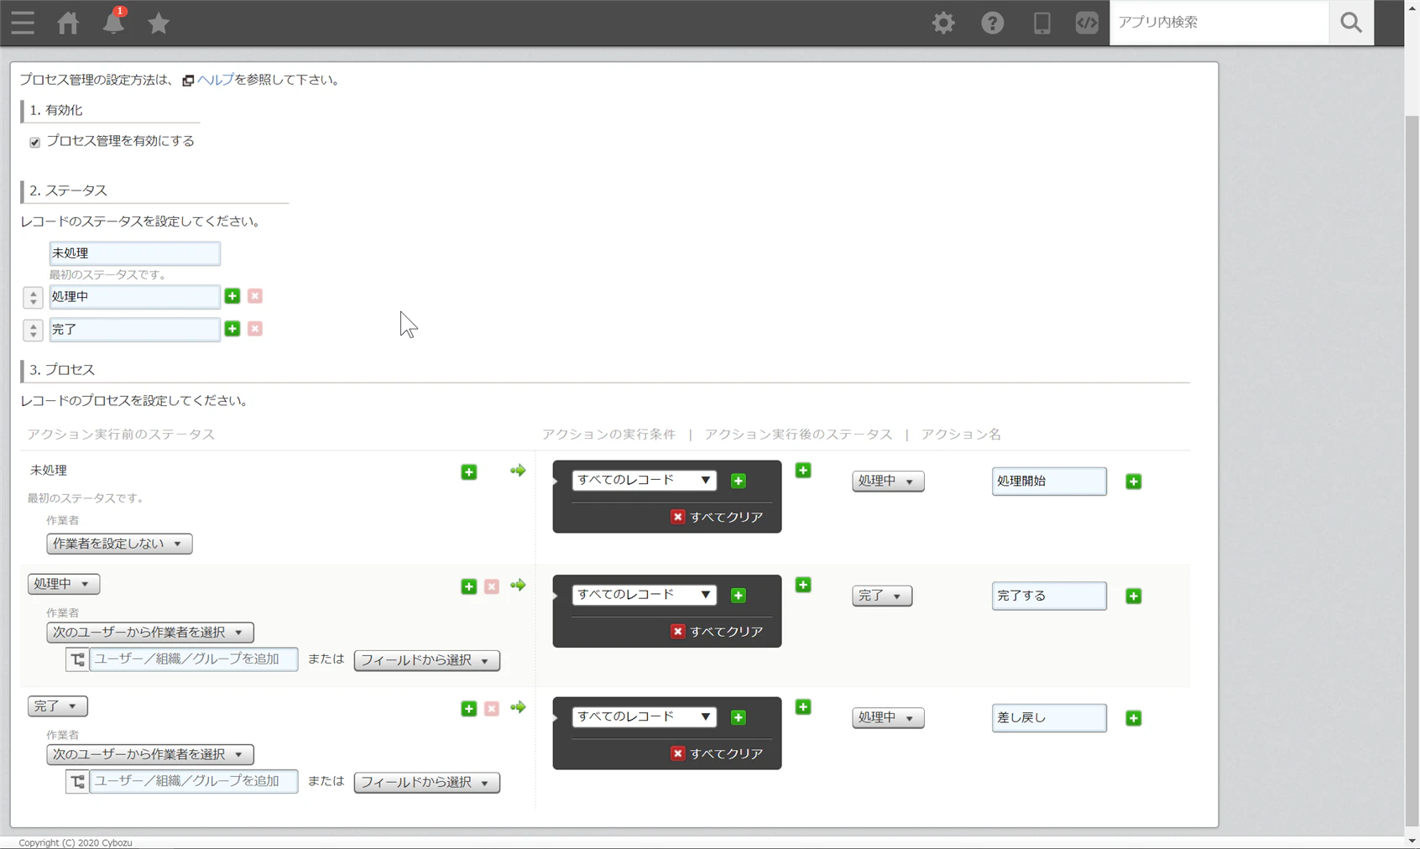The height and width of the screenshot is (849, 1420).
Task: Open organization picker in 完了 row
Action: tap(77, 782)
